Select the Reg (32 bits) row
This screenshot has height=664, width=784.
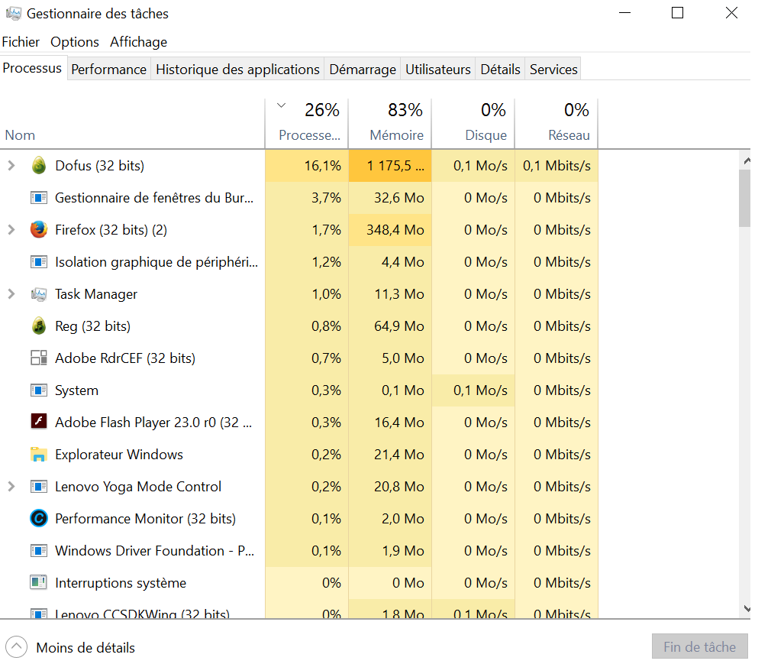pyautogui.click(x=299, y=326)
